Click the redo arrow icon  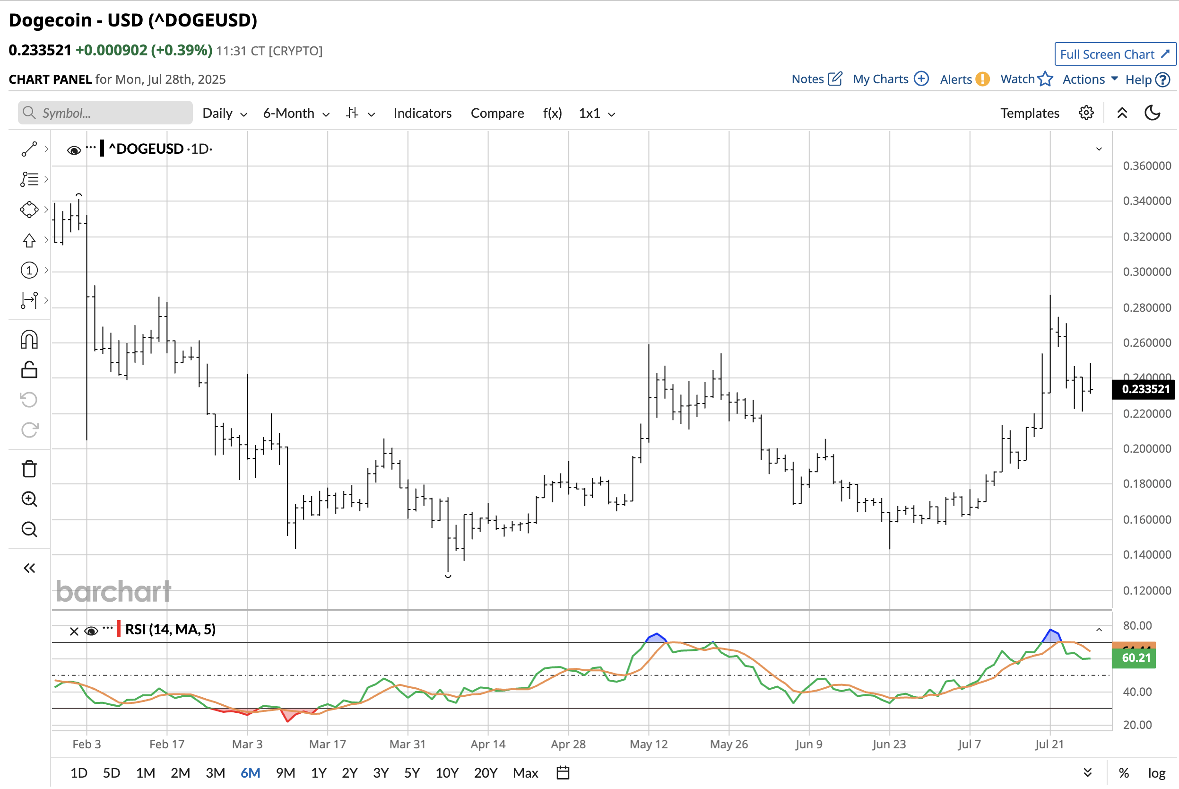click(29, 430)
